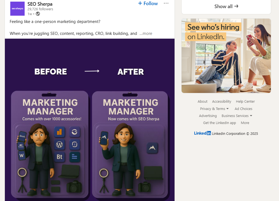Click the 29,726 followers text
The height and width of the screenshot is (201, 279).
[40, 9]
